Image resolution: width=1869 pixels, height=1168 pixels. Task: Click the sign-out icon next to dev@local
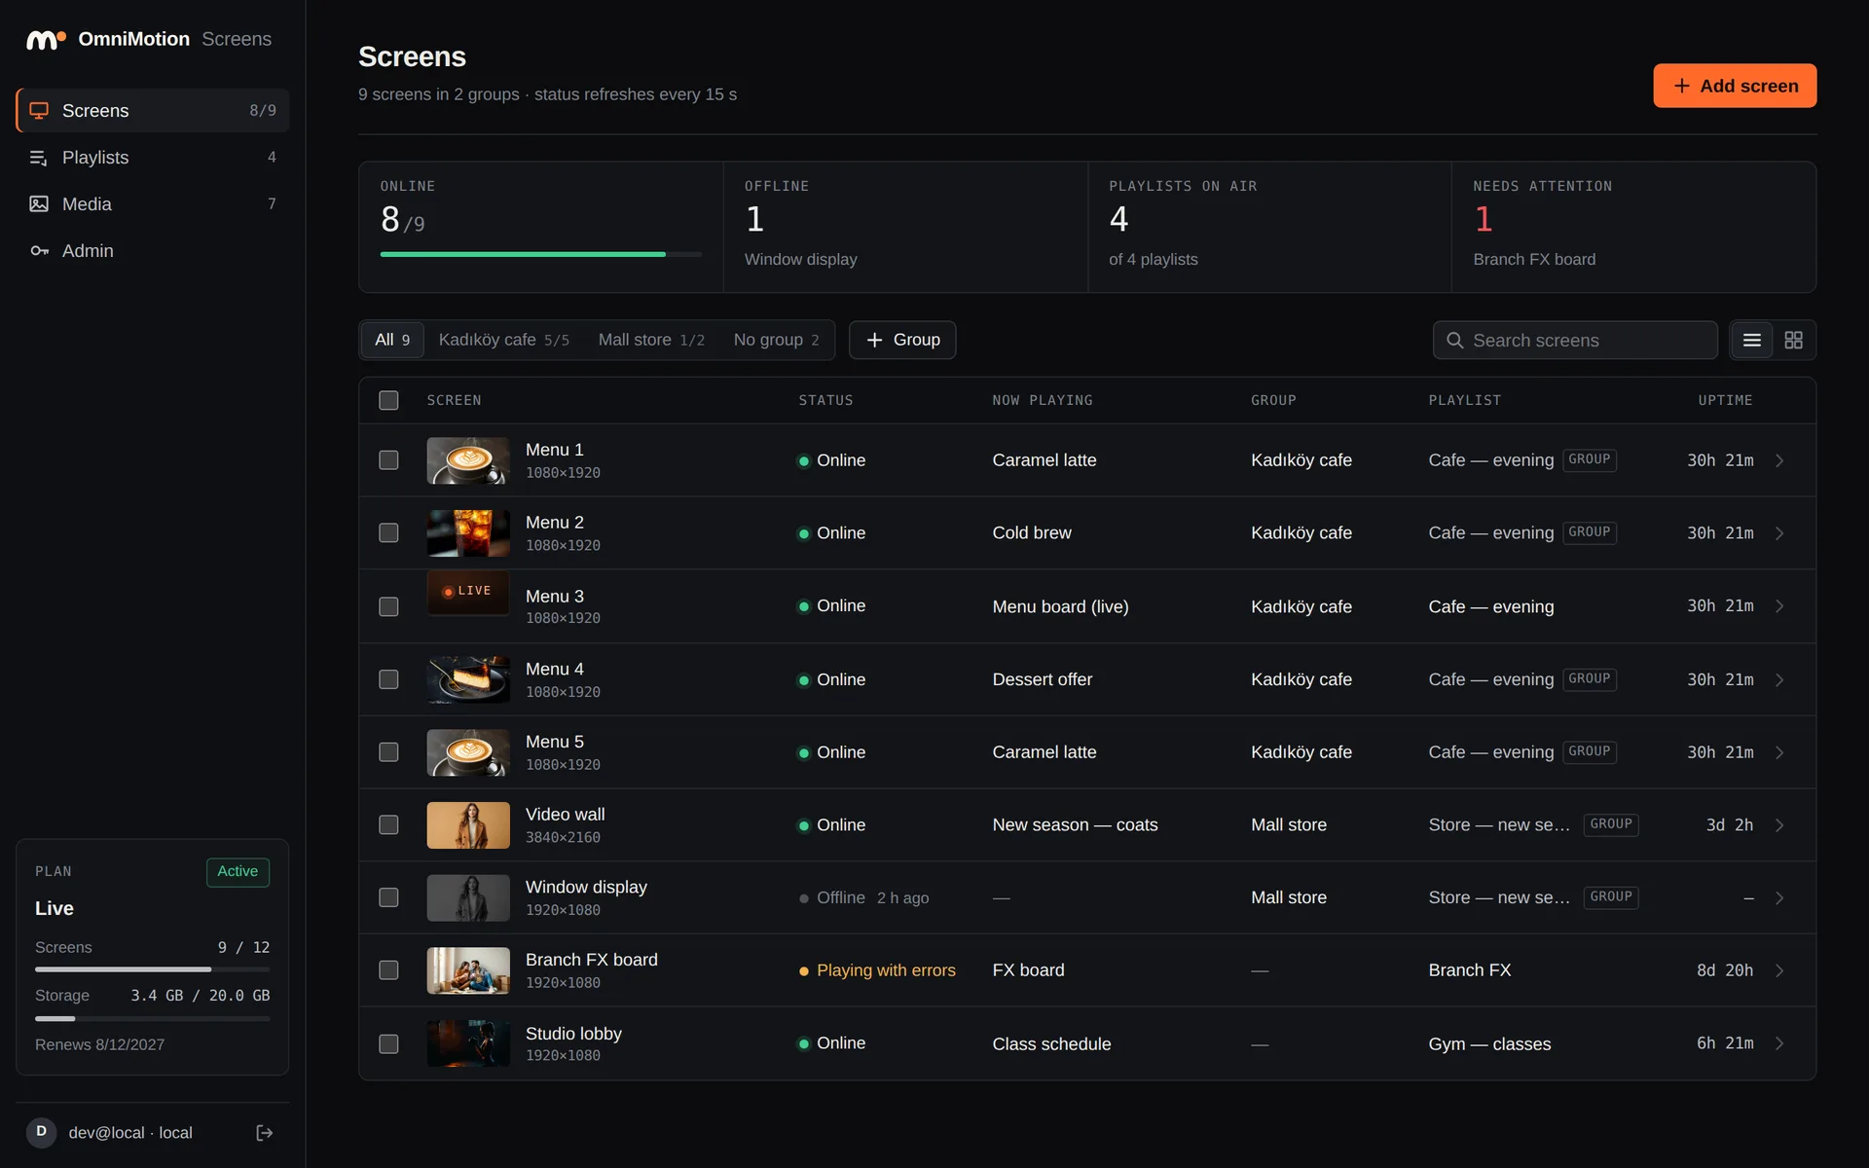coord(264,1133)
